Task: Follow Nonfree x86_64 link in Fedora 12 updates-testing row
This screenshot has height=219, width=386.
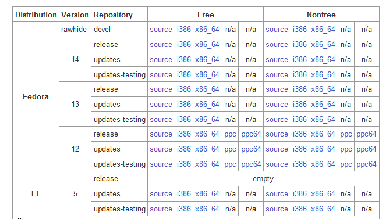Action: [x=323, y=164]
